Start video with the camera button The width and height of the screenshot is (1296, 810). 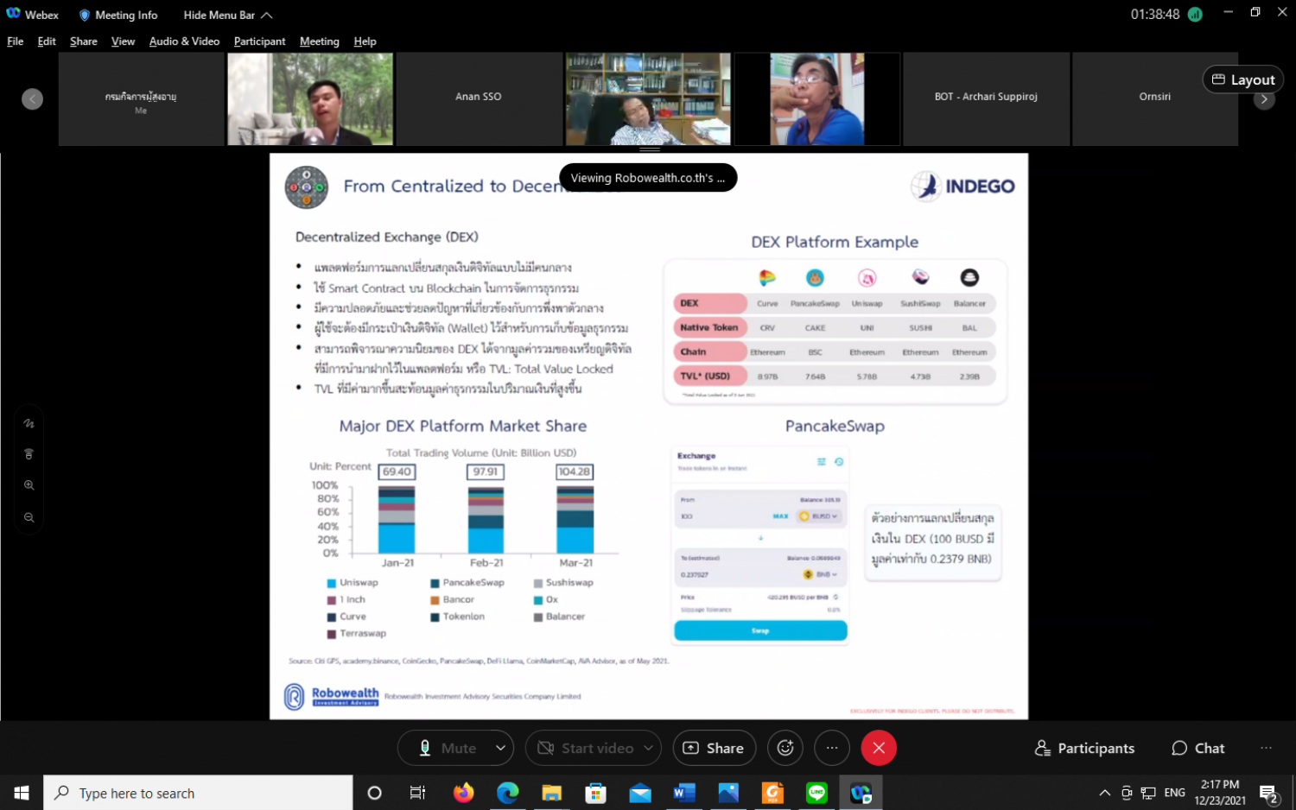click(586, 748)
